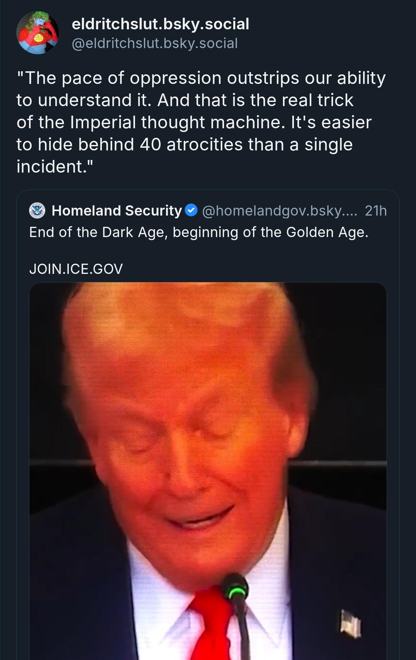This screenshot has width=416, height=660.
Task: Open the @eldritchslut.bsky.social handle
Action: pos(154,43)
